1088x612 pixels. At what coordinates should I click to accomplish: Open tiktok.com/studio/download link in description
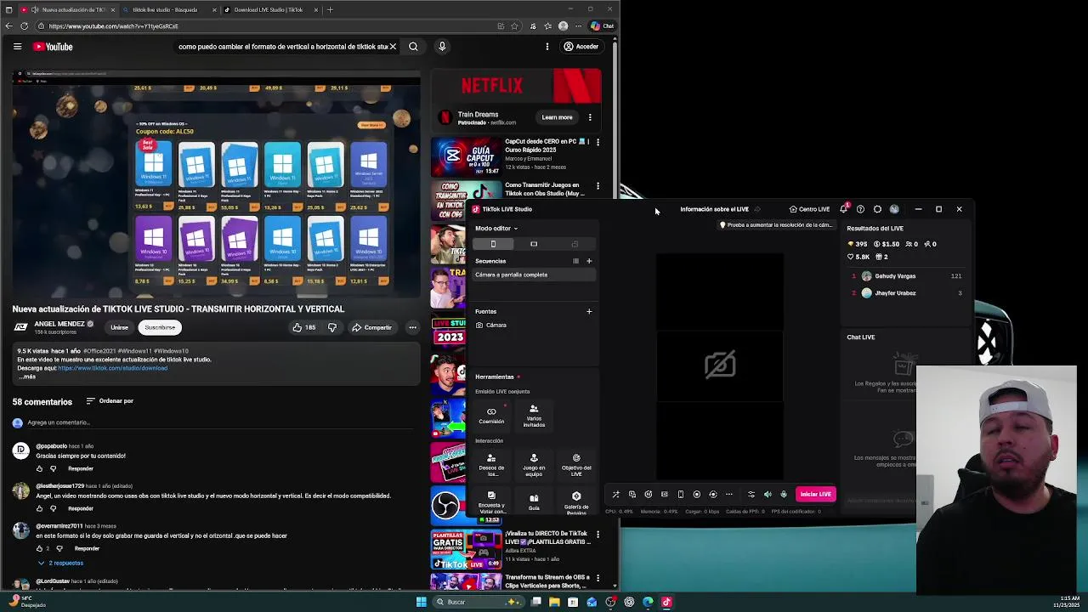pos(112,368)
